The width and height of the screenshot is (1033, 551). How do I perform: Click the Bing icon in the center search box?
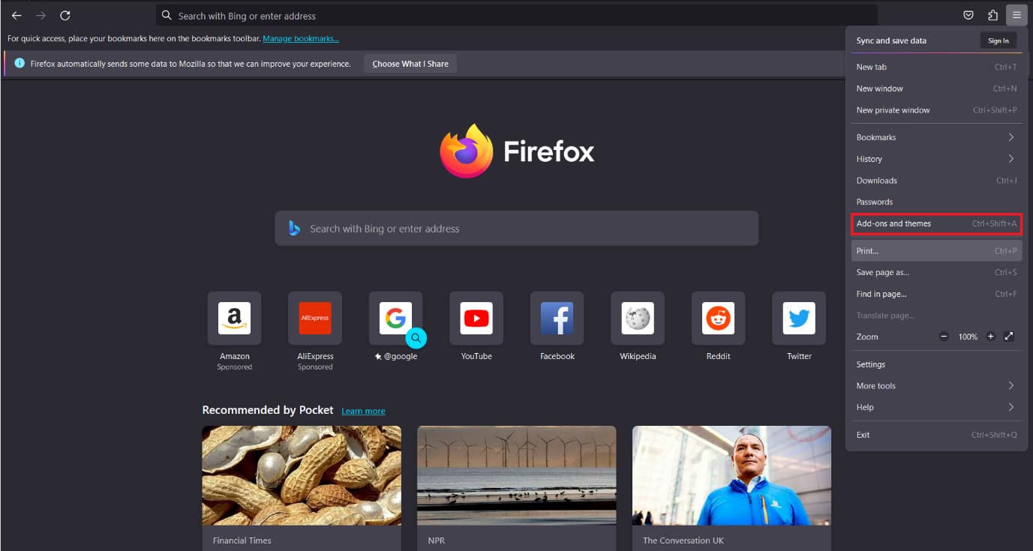[295, 229]
